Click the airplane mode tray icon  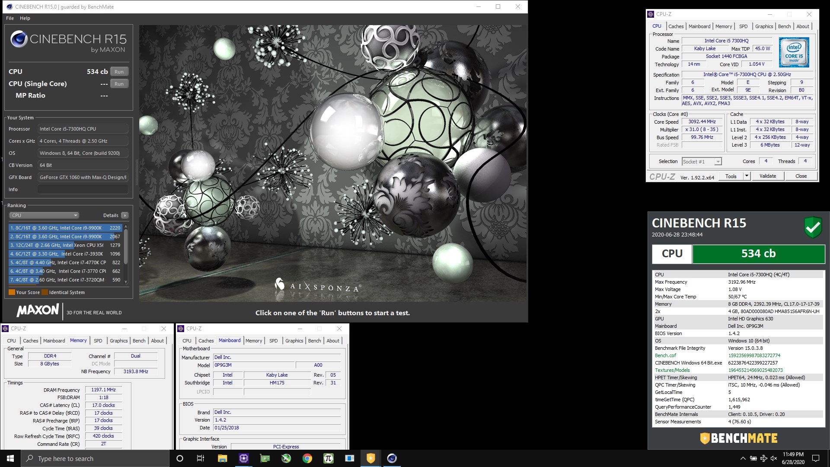tap(763, 458)
